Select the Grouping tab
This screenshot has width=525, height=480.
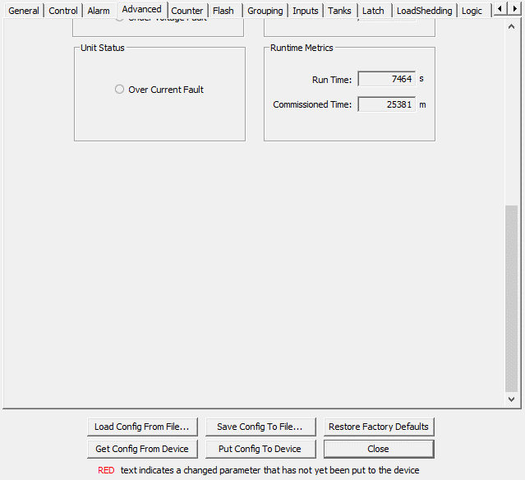(x=265, y=11)
